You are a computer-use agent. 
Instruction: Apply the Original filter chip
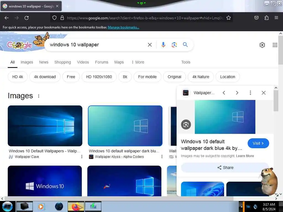click(x=174, y=77)
